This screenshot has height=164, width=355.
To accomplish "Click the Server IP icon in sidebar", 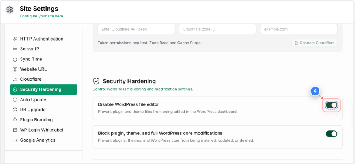I will click(15, 49).
